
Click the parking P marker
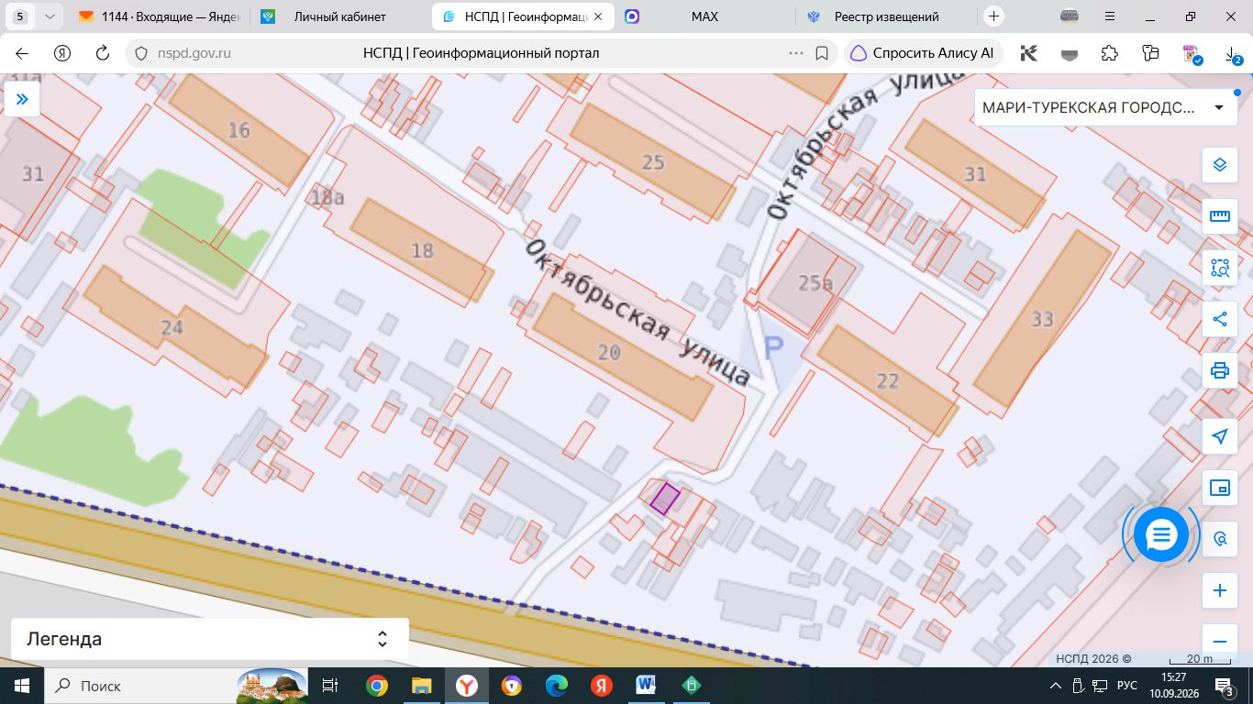pyautogui.click(x=774, y=346)
